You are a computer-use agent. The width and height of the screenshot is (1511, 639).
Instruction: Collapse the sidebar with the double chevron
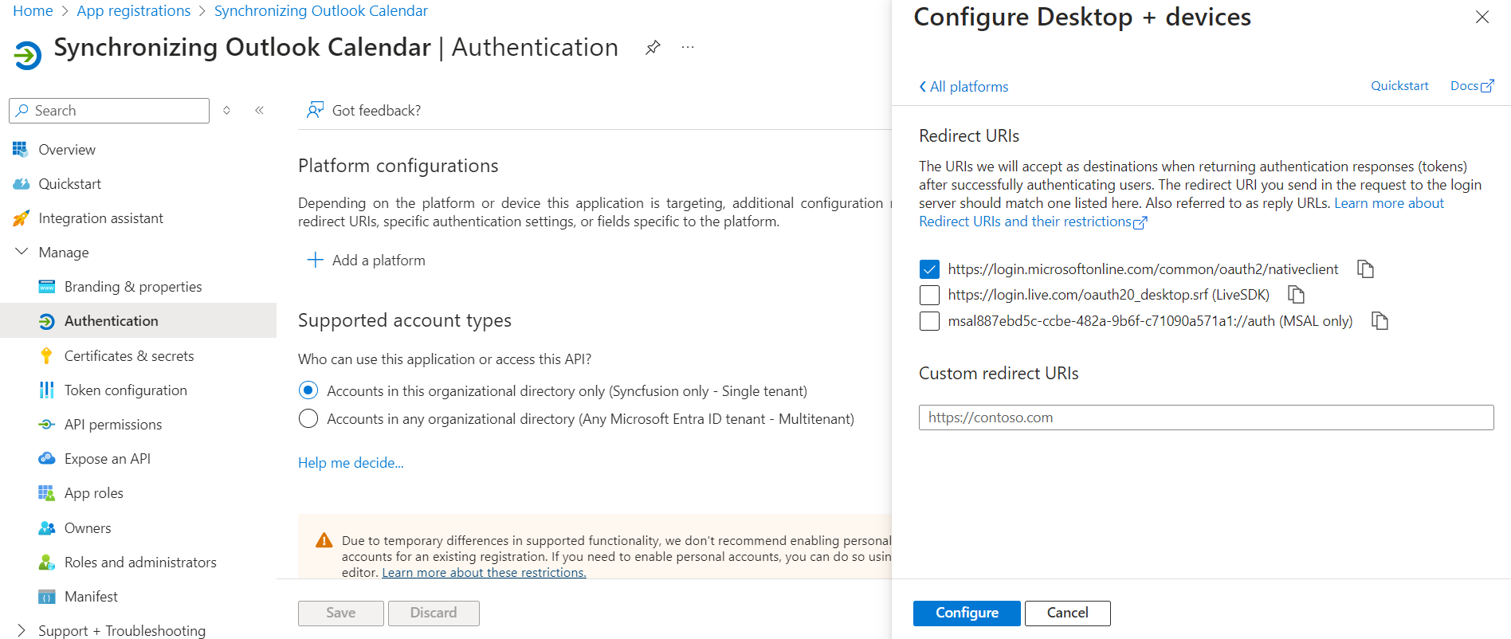pyautogui.click(x=259, y=111)
